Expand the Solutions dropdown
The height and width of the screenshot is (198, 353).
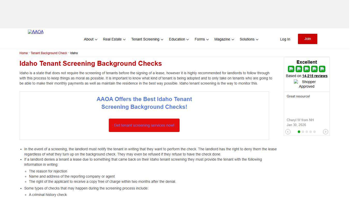point(247,39)
